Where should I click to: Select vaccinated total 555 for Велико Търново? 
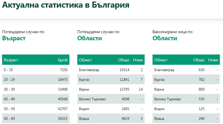tap(202, 99)
